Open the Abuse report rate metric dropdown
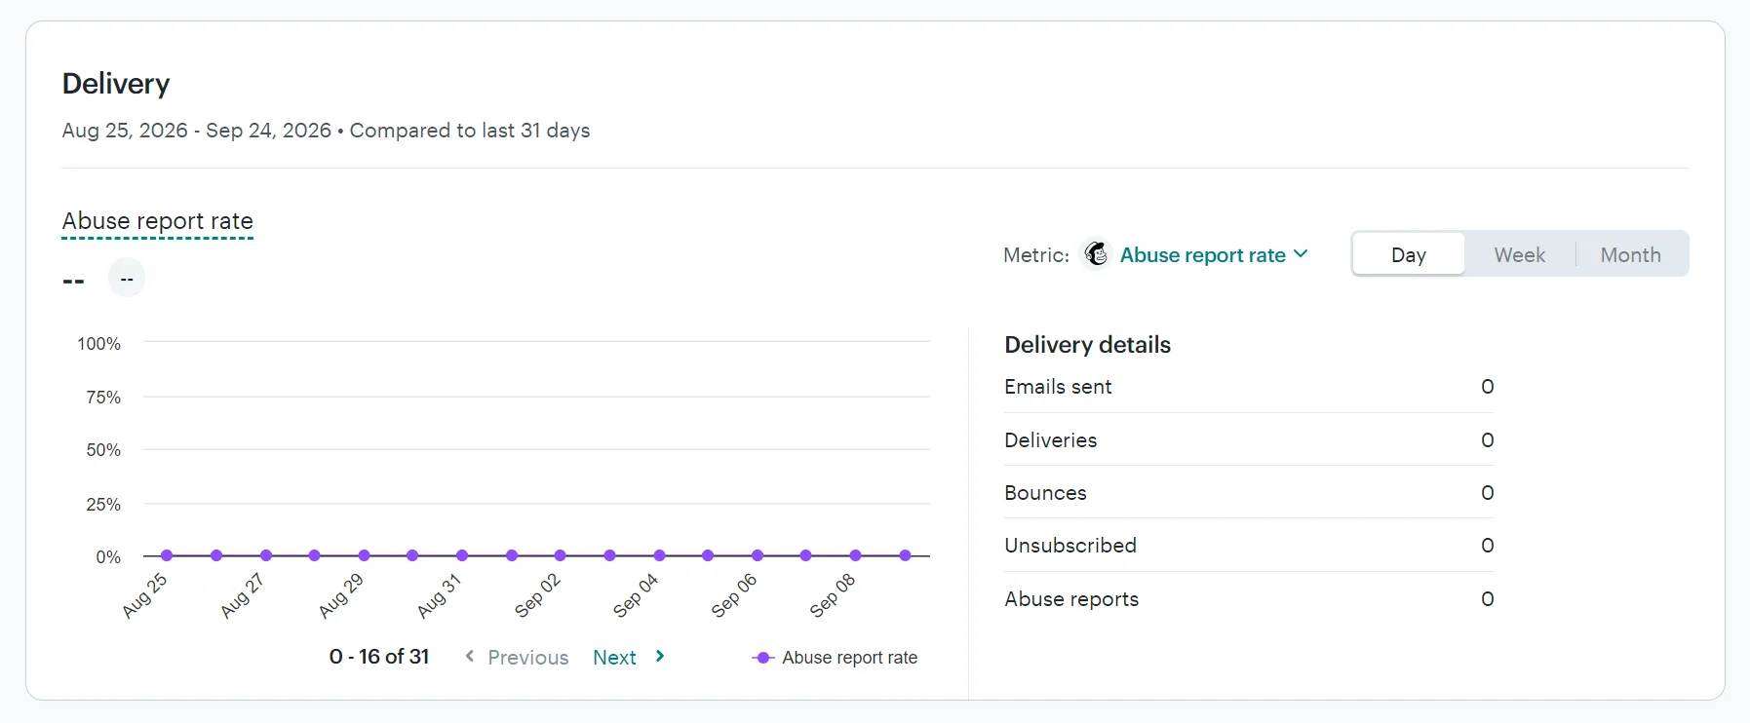 coord(1214,254)
